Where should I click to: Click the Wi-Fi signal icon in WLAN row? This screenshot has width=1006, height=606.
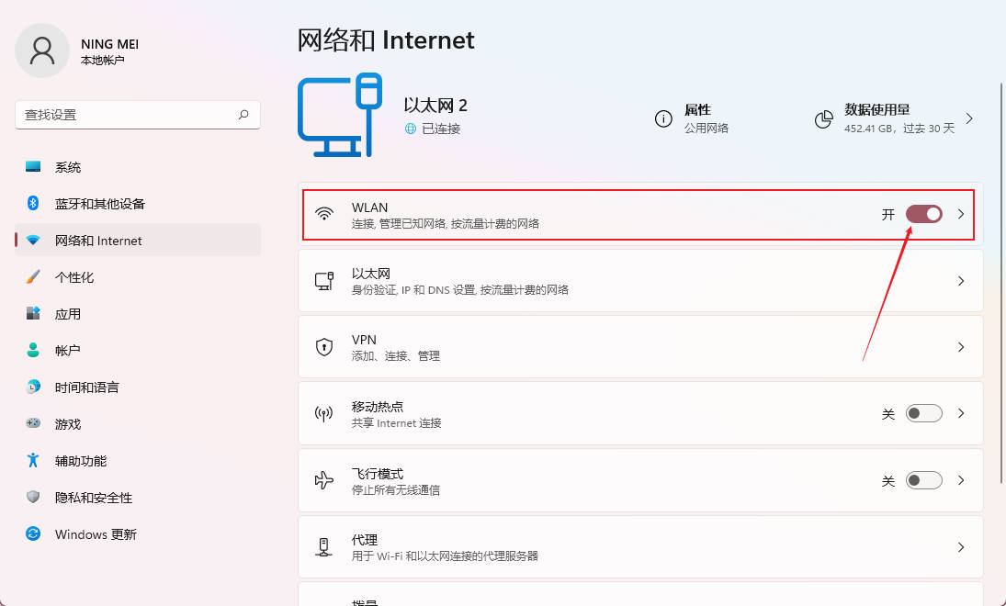(x=324, y=214)
